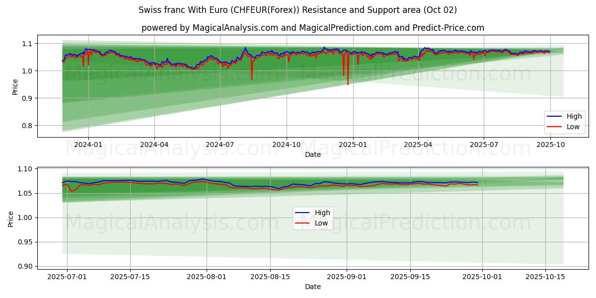Screen dimensions: 596x298
Task: Click the blue High line swatch in upper legend
Action: pos(554,117)
